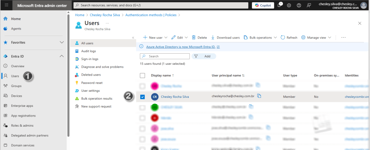The width and height of the screenshot is (370, 150).
Task: Open the notifications bell icon
Action: (x=279, y=5)
